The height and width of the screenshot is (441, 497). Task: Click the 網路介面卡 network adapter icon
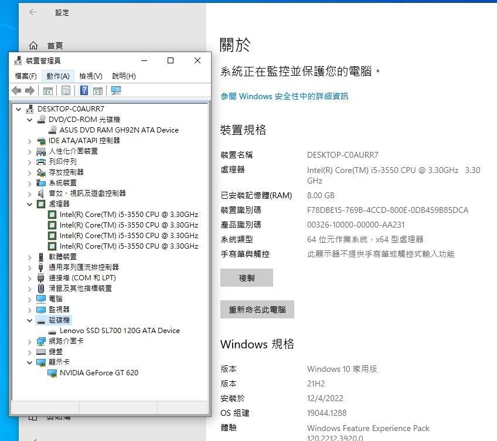(41, 341)
